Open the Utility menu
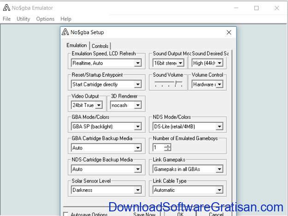 tap(24, 19)
